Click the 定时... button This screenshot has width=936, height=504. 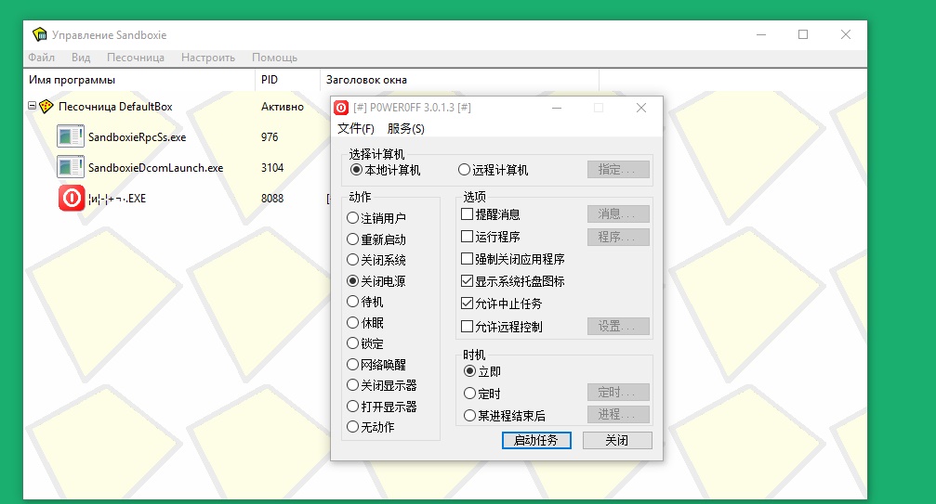pos(618,392)
